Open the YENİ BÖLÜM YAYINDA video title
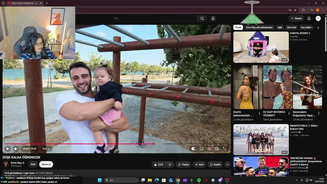Screen dimensions: 327x184 click(306, 161)
